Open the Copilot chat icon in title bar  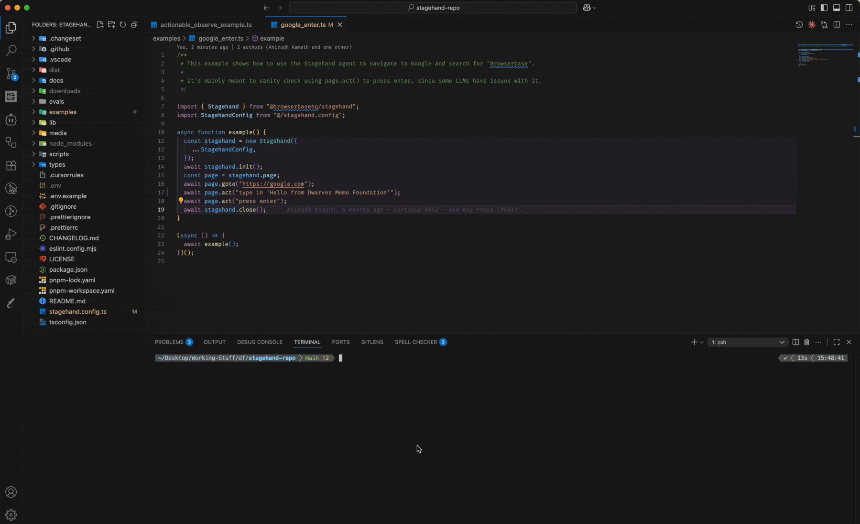point(587,8)
